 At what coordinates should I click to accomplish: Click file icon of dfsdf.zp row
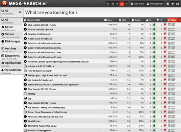pos(25,93)
